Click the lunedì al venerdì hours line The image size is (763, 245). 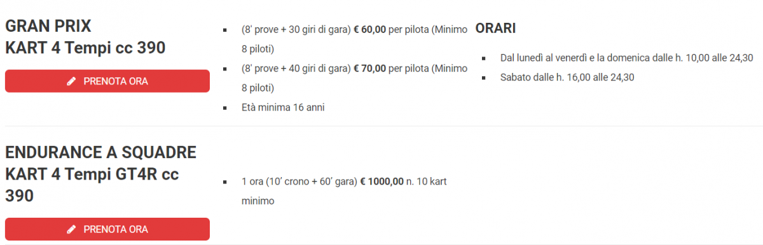tap(627, 58)
